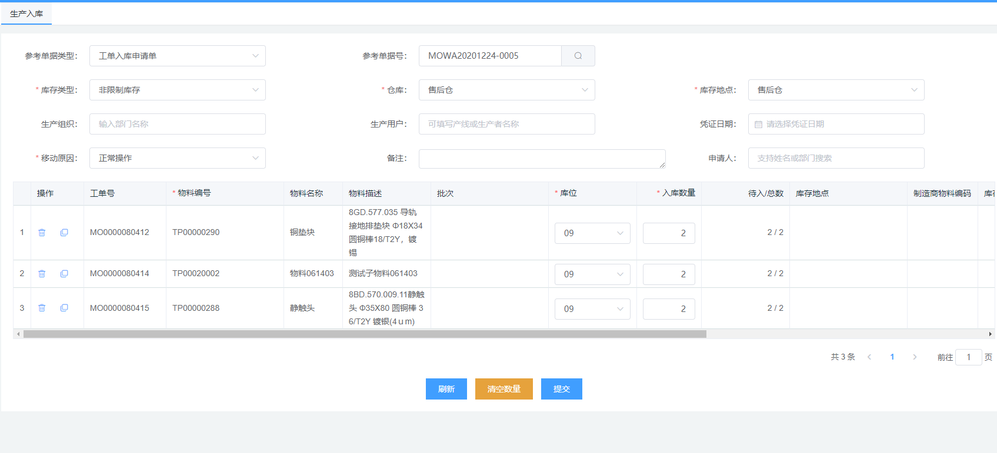Click the horizontal table scrollbar
The image size is (997, 453).
tap(365, 334)
